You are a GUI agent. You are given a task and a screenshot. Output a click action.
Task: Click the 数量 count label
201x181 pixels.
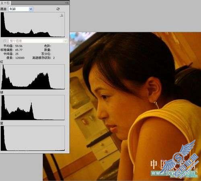point(47,50)
